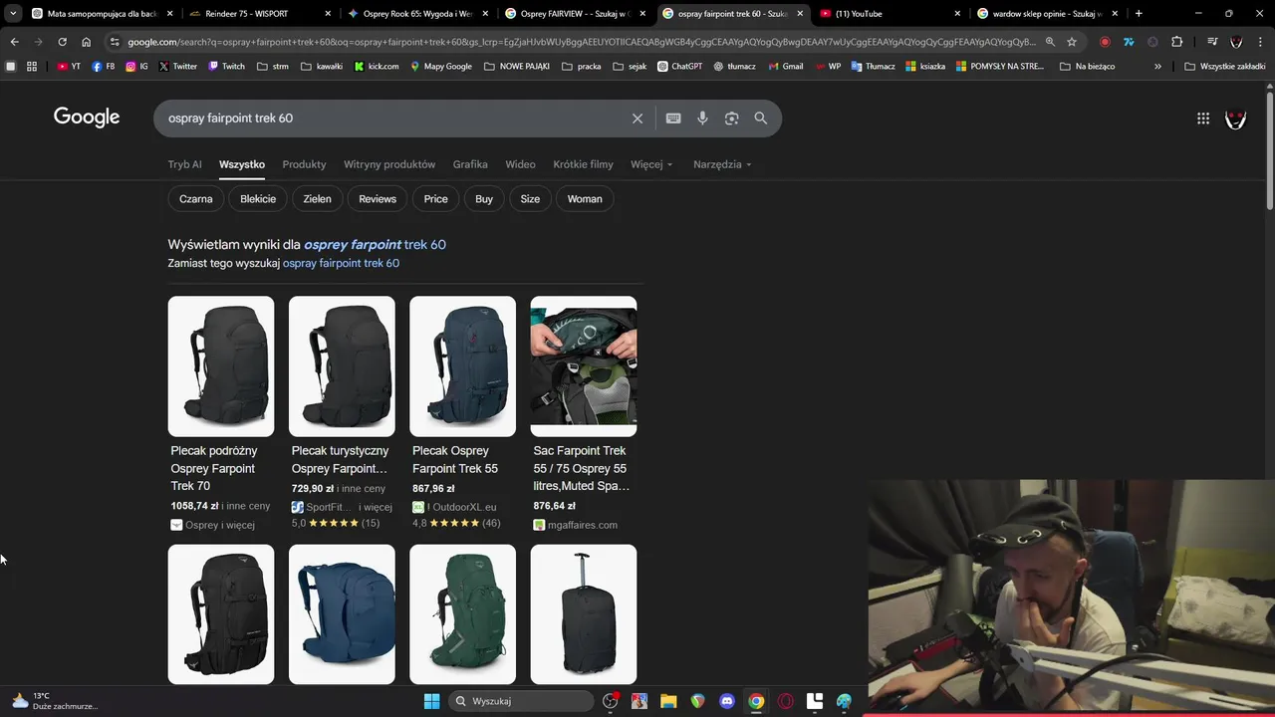Screen dimensions: 1275x717
Task: Click the red recording extension icon
Action: coord(1105,42)
